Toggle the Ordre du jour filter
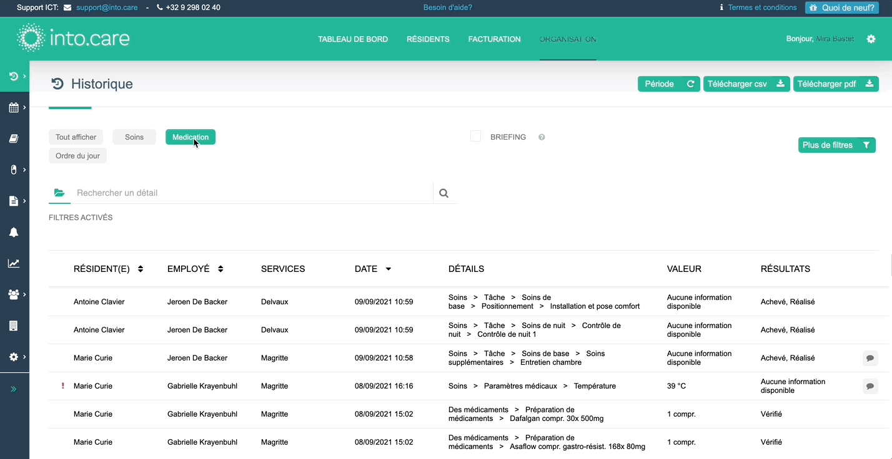 (x=77, y=156)
